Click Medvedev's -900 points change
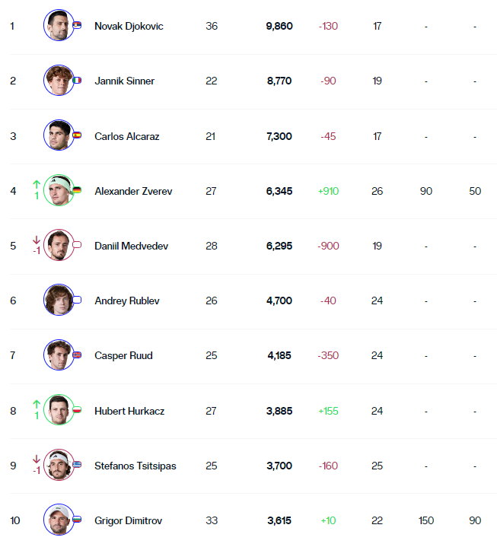497x547 pixels. pyautogui.click(x=328, y=246)
